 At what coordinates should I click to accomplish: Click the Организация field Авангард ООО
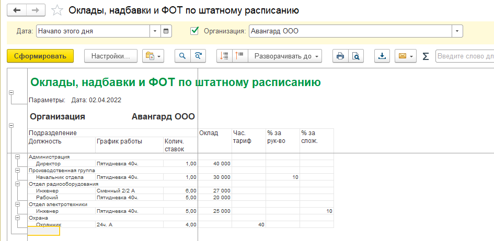click(x=350, y=31)
